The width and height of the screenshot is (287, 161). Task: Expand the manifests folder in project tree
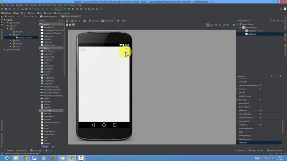[x=8, y=23]
